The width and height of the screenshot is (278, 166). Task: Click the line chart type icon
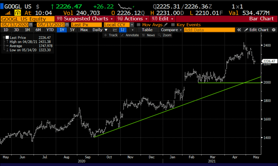tap(115, 30)
